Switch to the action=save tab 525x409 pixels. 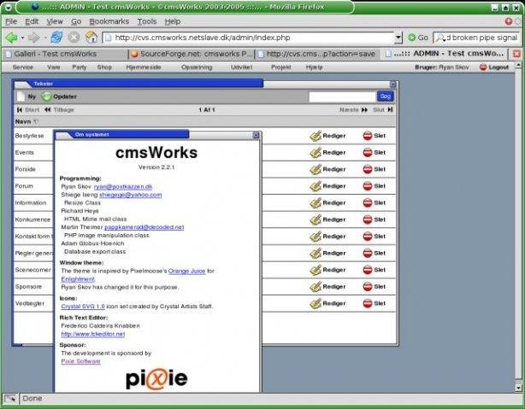coord(317,54)
